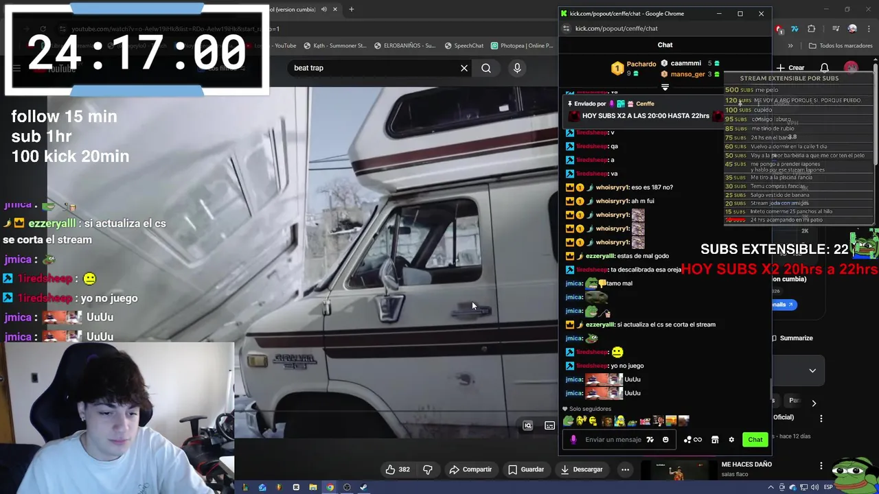Viewport: 879px width, 494px height.
Task: Click the YouTube search input field
Action: [x=374, y=68]
